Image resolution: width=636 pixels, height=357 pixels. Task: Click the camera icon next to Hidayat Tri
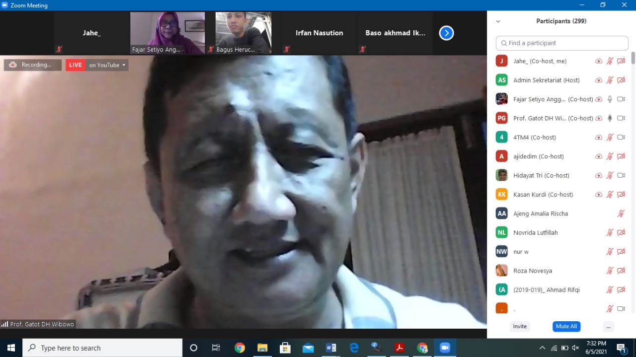(621, 175)
